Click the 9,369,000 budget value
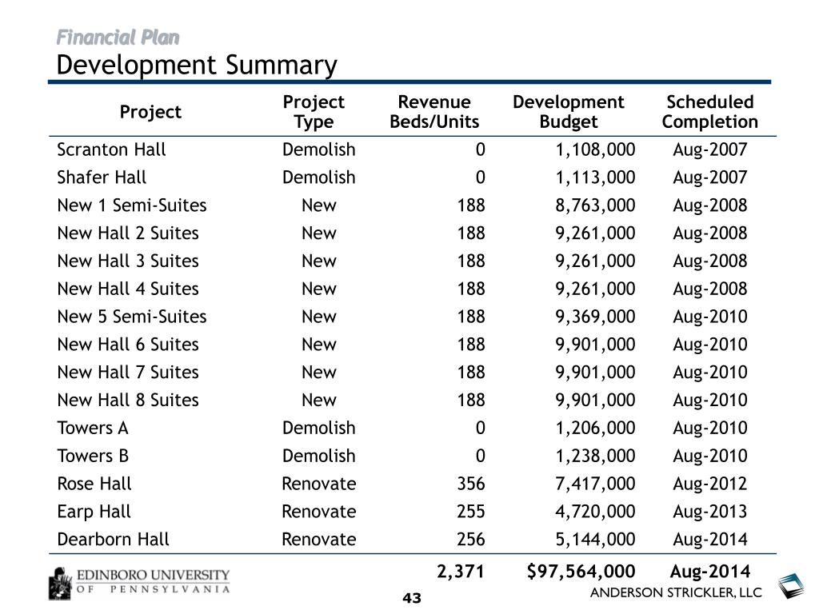Viewport: 819px width, 614px height. [595, 317]
